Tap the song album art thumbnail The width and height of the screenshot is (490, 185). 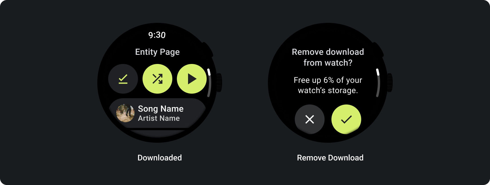tap(125, 113)
